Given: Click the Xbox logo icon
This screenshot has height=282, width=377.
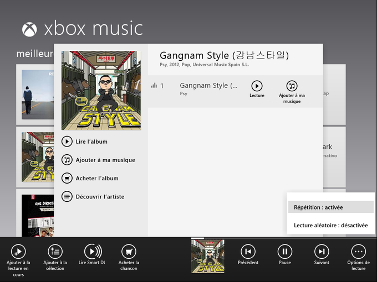Looking at the screenshot, I should click(x=29, y=29).
